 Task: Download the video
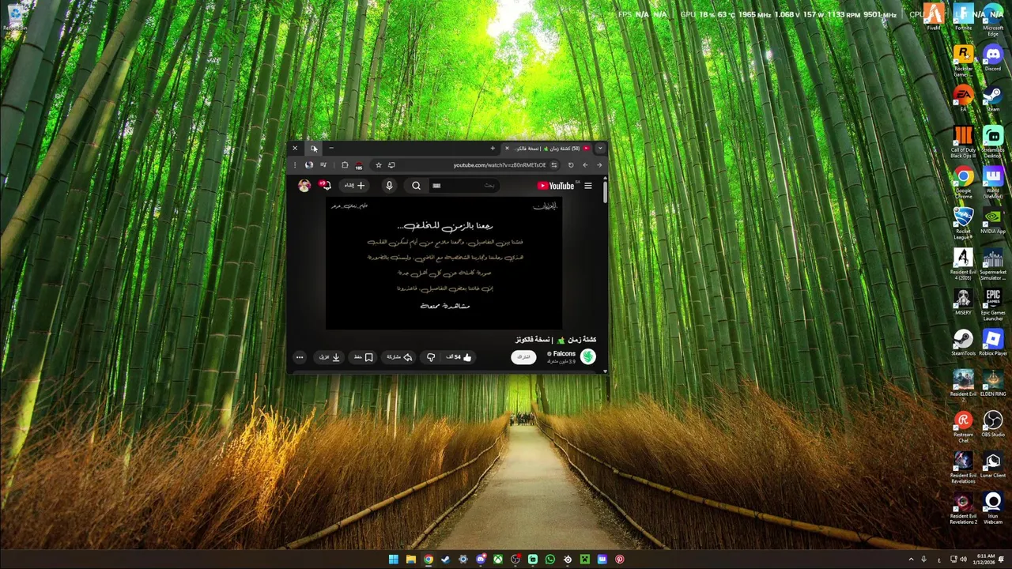(x=330, y=357)
